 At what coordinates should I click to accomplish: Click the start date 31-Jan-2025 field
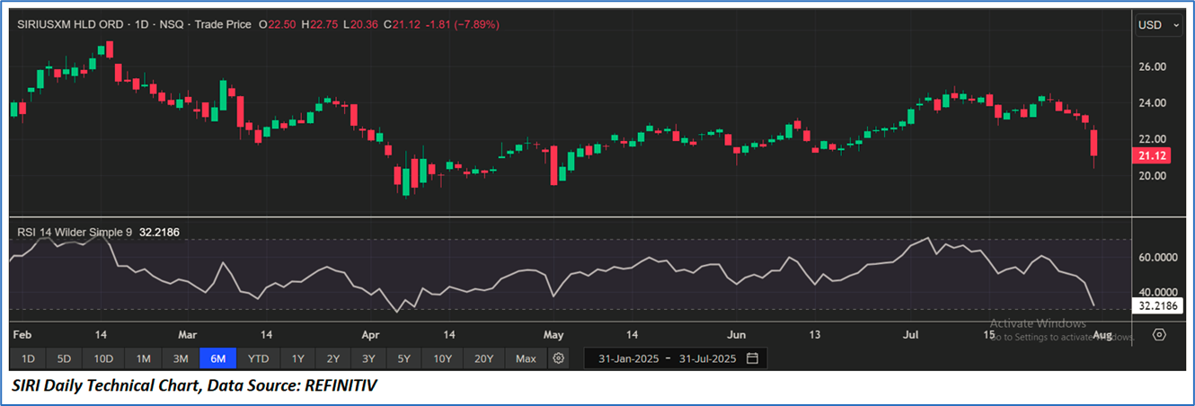624,358
